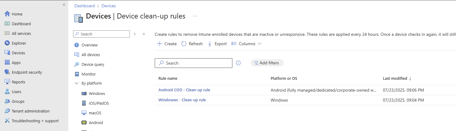Screen dimensions: 456x131
Task: Click the Refresh circular arrow icon
Action: pyautogui.click(x=184, y=44)
